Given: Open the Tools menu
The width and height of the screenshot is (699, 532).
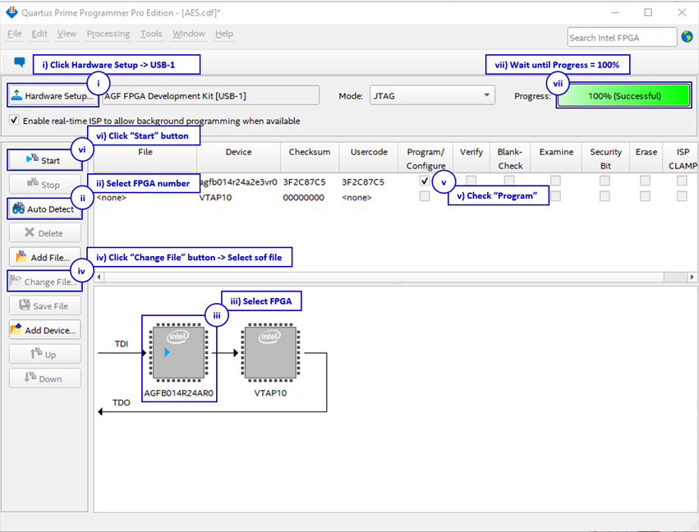Looking at the screenshot, I should click(151, 34).
